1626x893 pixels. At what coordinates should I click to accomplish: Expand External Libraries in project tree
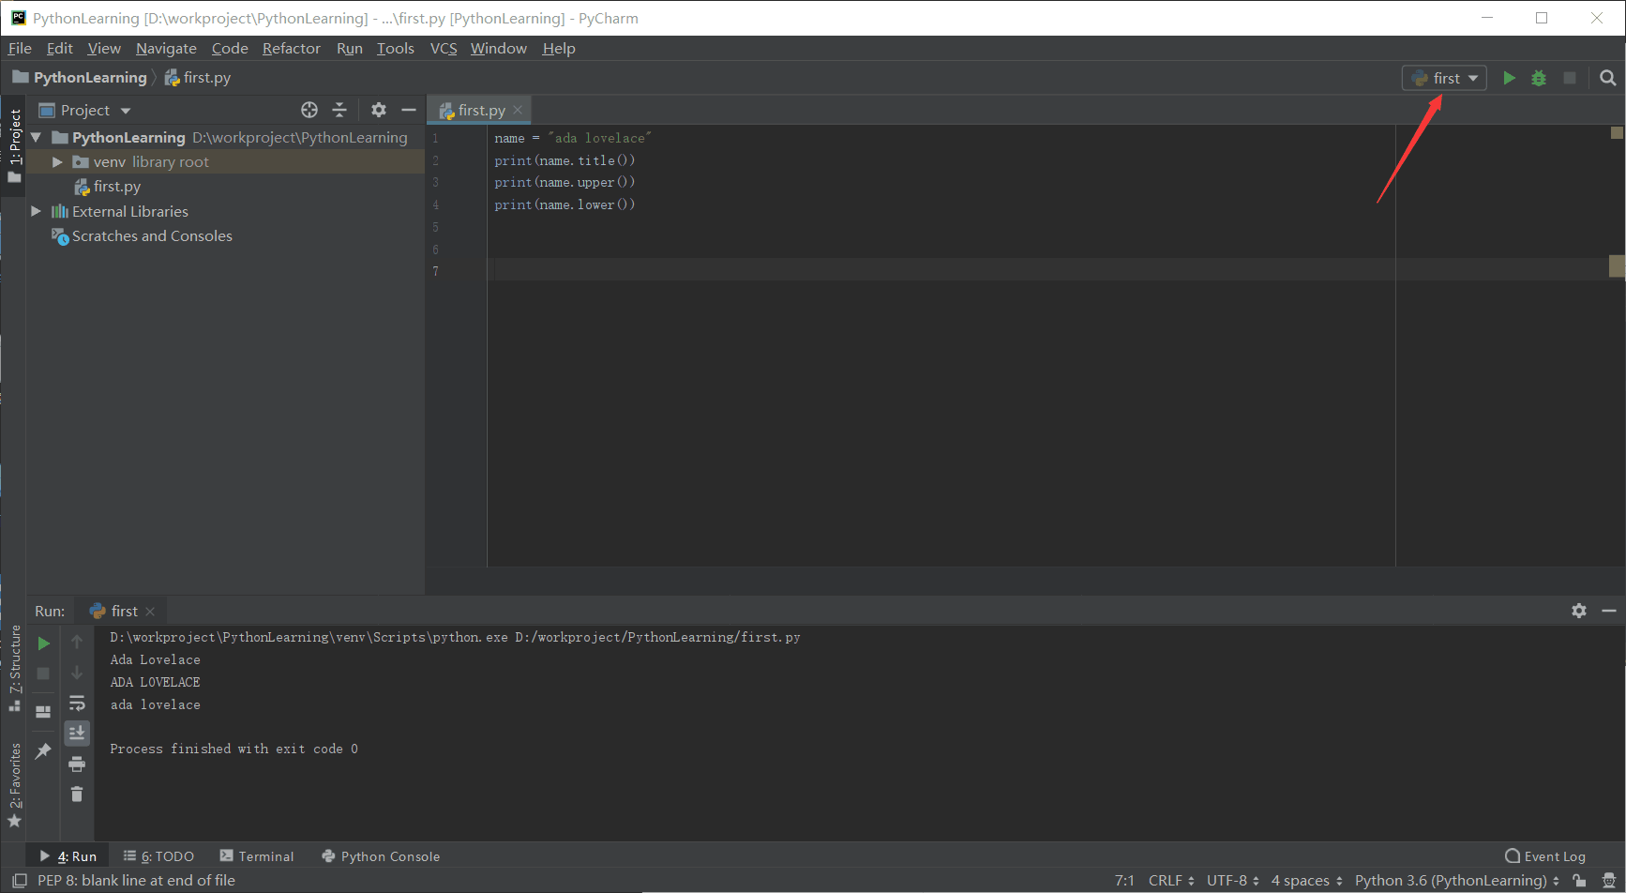point(36,211)
